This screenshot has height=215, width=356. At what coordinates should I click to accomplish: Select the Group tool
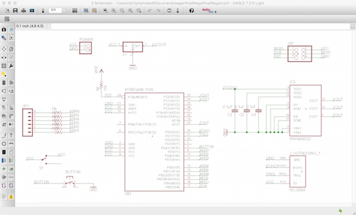tap(4, 66)
